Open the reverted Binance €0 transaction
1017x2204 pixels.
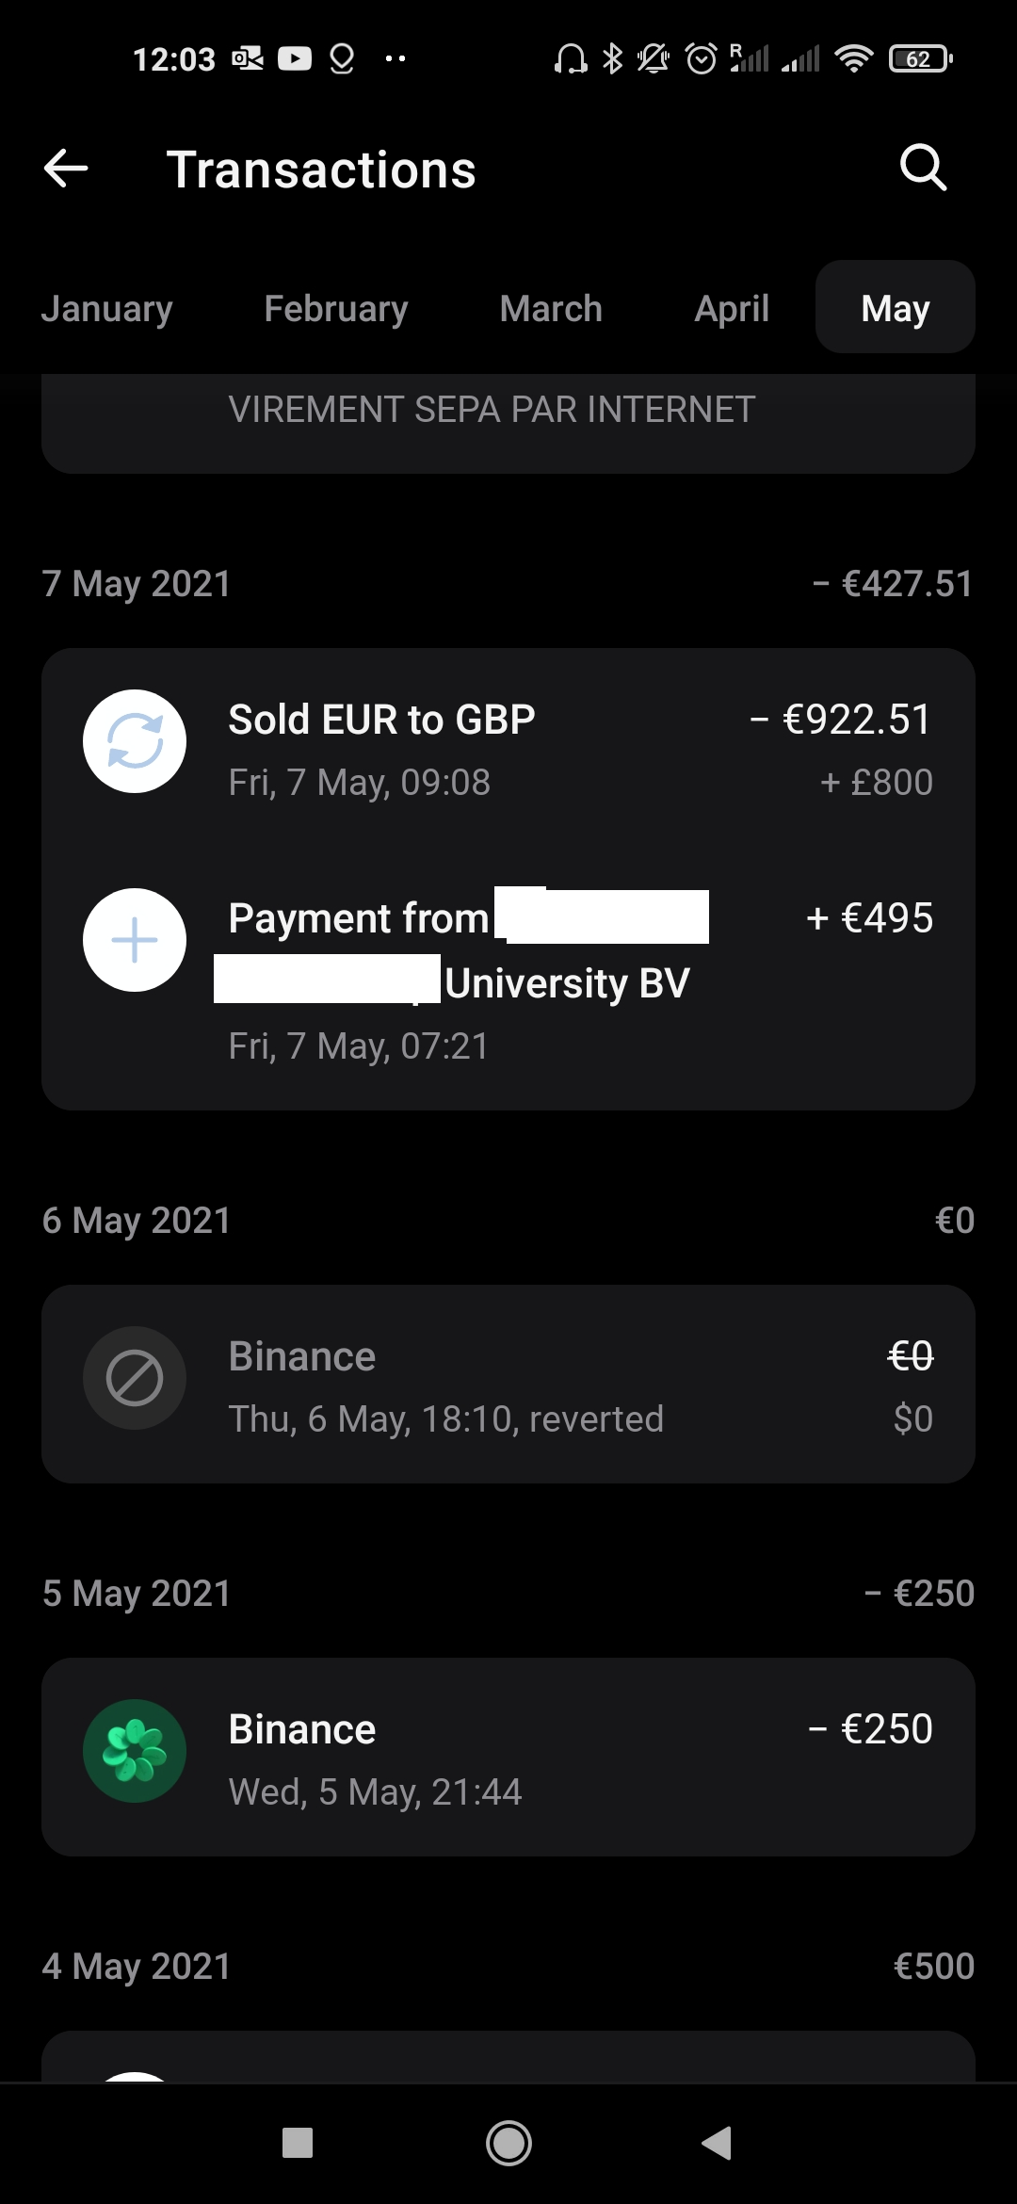click(508, 1385)
